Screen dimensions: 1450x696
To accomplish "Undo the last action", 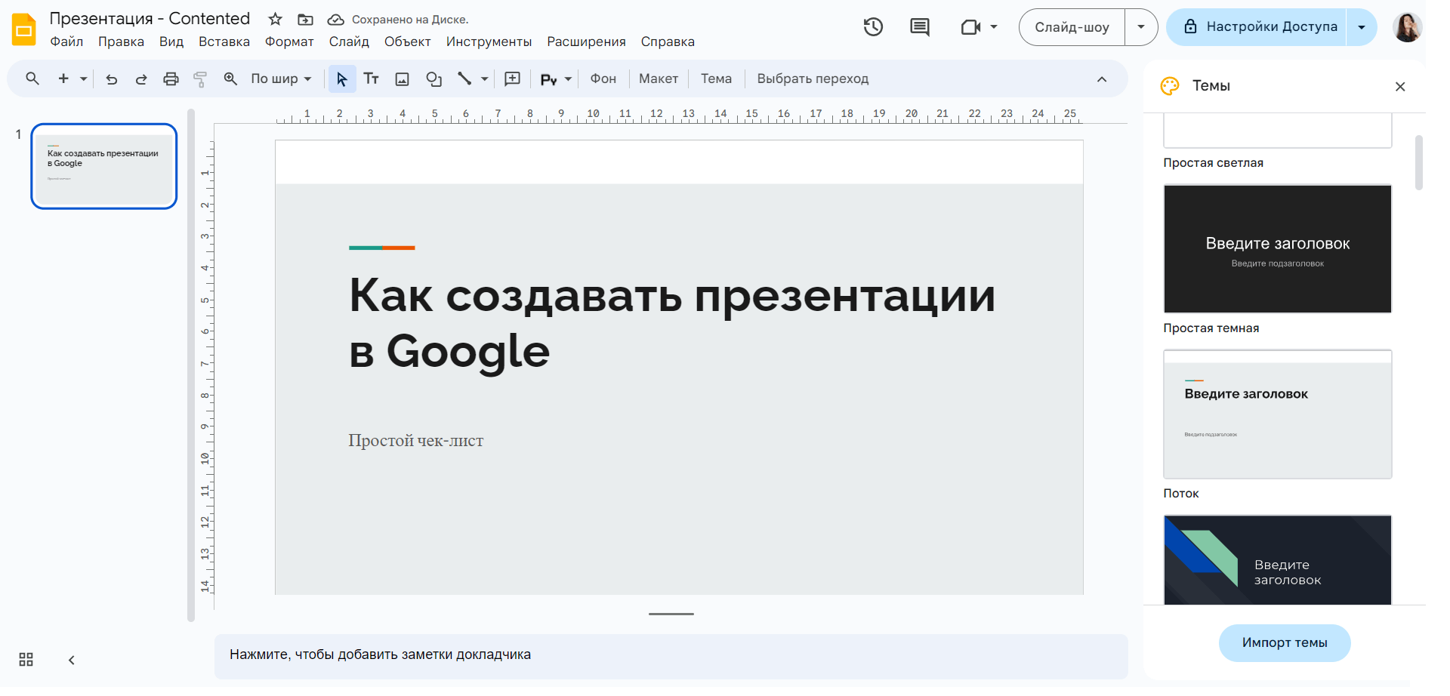I will pyautogui.click(x=112, y=79).
